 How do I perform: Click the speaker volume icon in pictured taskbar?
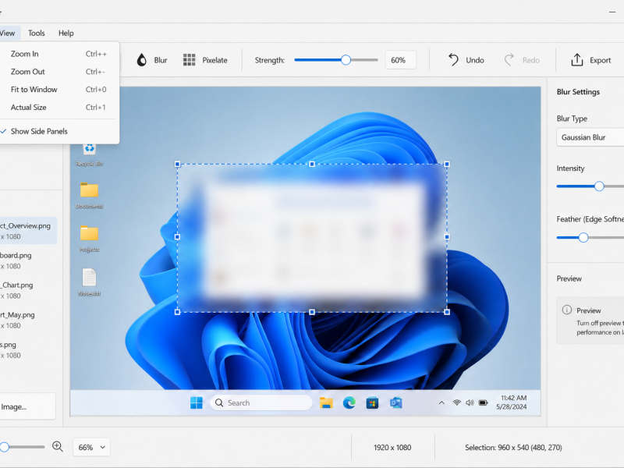coord(470,402)
